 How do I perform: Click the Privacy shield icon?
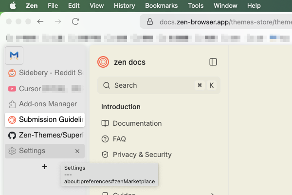(105, 155)
